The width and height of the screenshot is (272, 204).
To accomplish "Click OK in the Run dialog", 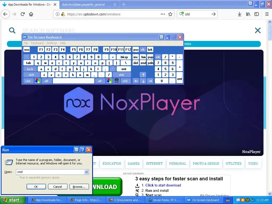I will pos(36,187).
